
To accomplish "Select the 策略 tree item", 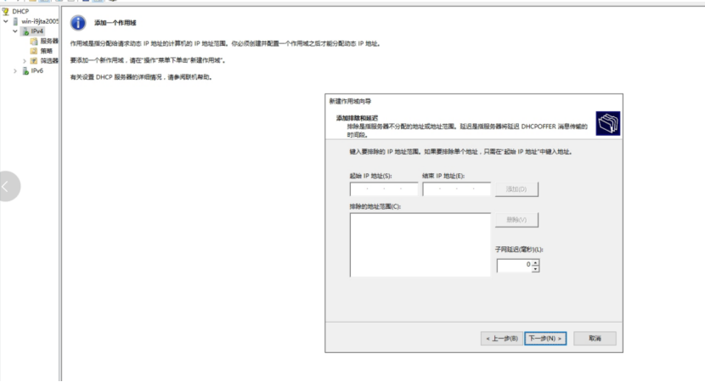I will click(47, 51).
